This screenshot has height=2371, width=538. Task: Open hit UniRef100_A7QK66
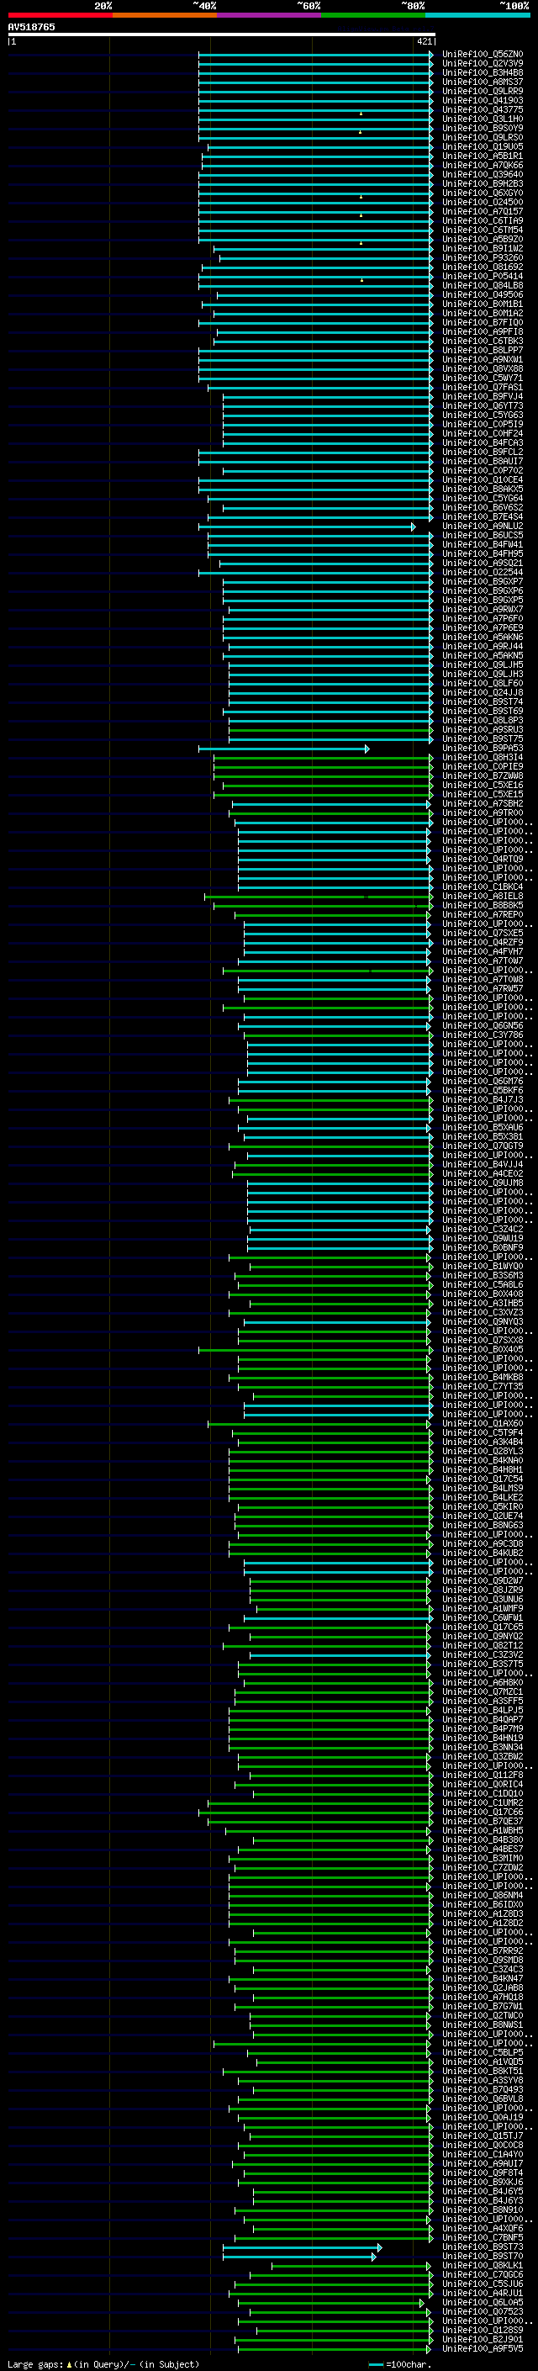click(483, 165)
